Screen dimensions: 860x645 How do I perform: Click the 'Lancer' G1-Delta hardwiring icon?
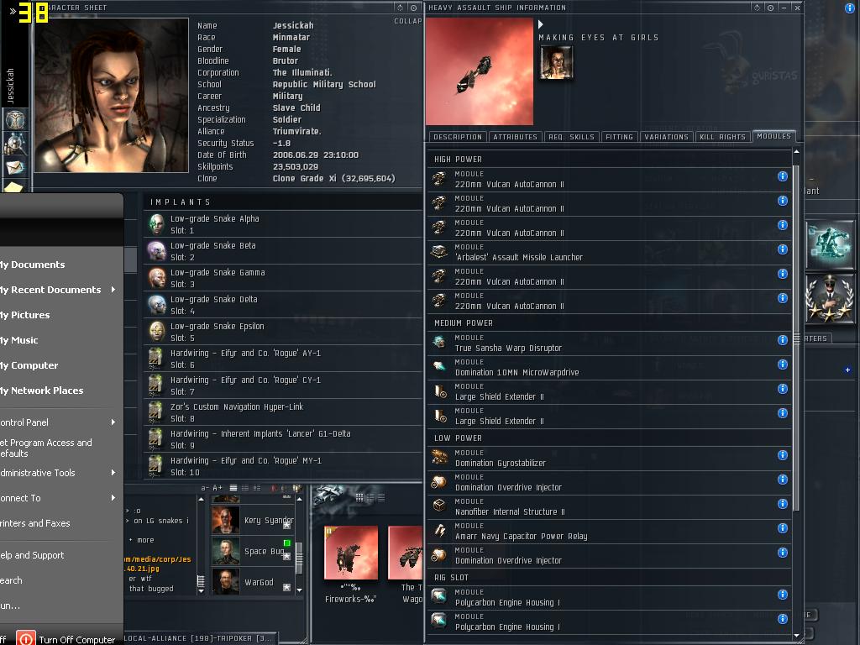coord(157,438)
